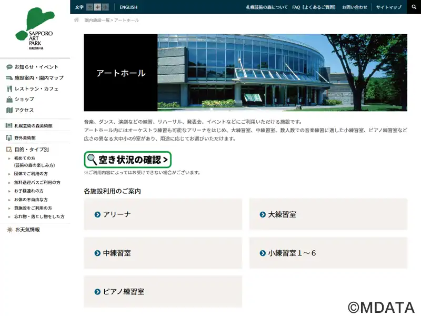This screenshot has height=316, width=421.
Task: Set text size to medium (中)
Action: [x=97, y=7]
